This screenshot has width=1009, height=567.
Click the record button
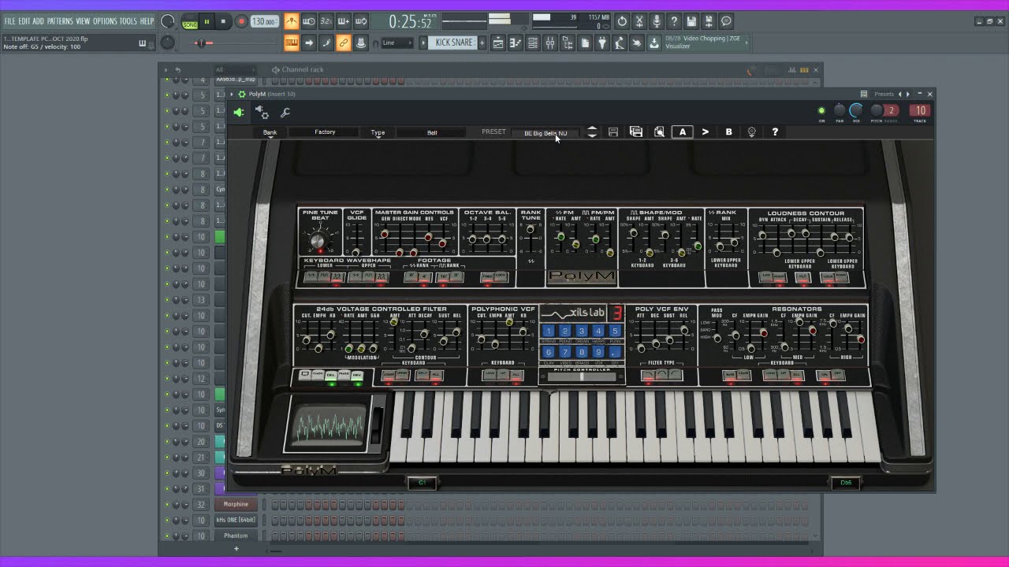click(241, 22)
